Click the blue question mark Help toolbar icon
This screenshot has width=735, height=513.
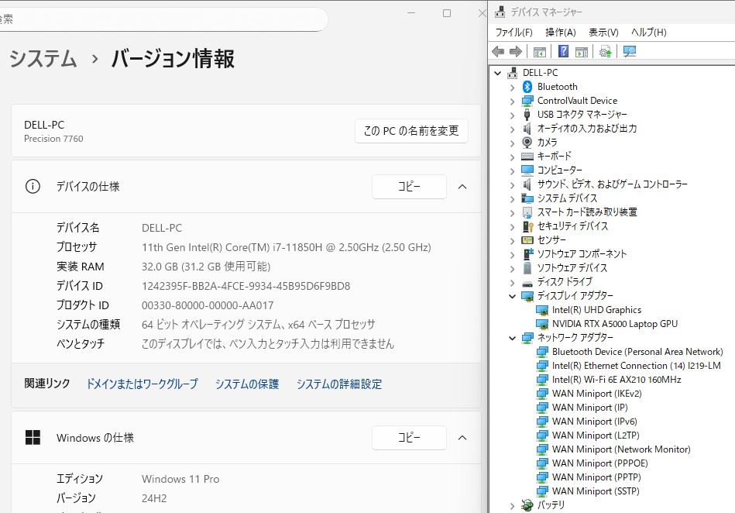tap(563, 51)
